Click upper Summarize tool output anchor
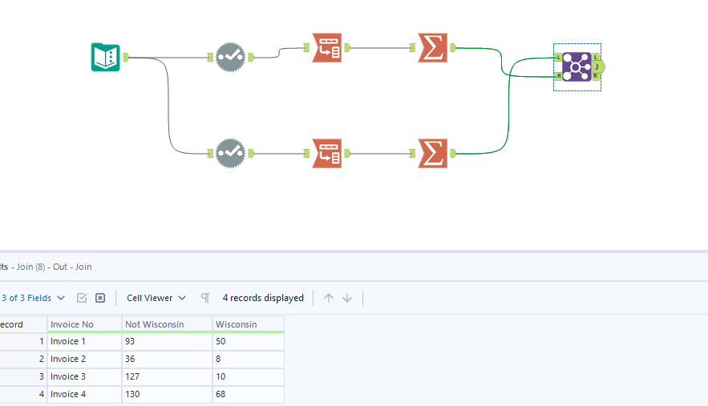This screenshot has width=708, height=406. coord(452,47)
